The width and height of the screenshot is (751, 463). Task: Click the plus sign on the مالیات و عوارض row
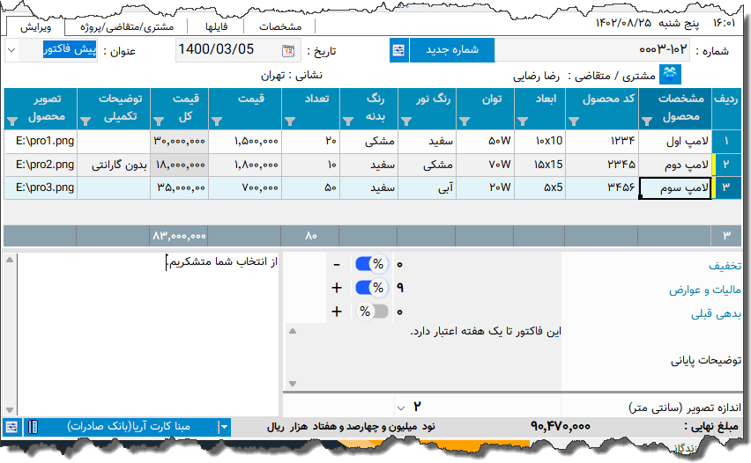coord(337,288)
